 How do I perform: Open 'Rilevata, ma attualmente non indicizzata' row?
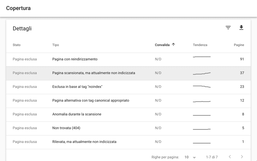(x=128, y=142)
